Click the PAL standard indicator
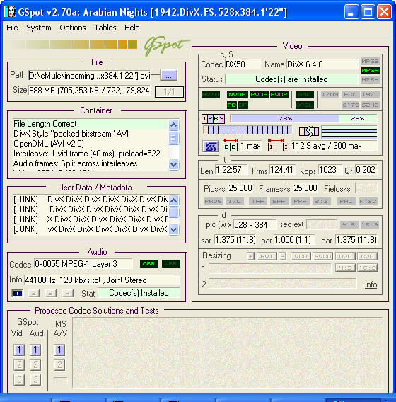The height and width of the screenshot is (402, 396). (x=346, y=201)
